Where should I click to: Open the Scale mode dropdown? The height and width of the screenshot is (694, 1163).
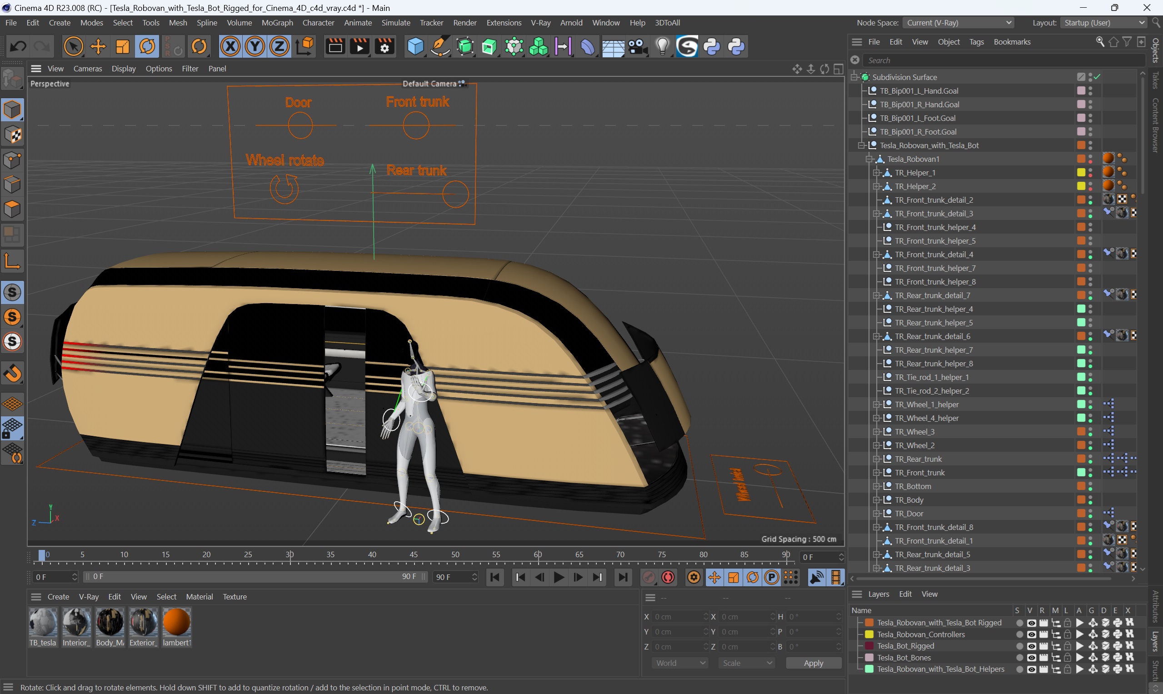tap(746, 663)
